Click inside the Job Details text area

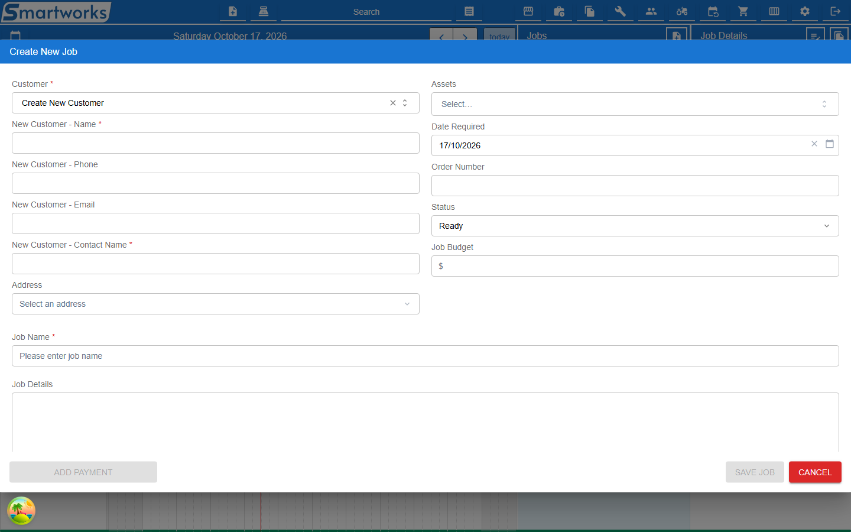[425, 423]
